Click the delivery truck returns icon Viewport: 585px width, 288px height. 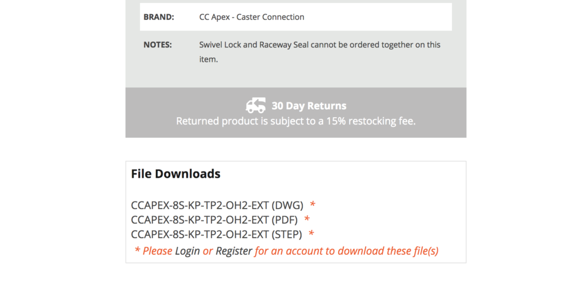(255, 105)
